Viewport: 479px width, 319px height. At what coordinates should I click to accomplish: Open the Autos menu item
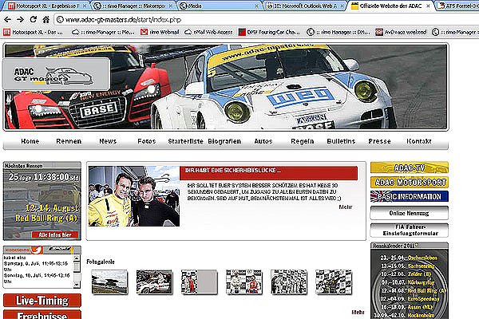click(263, 141)
